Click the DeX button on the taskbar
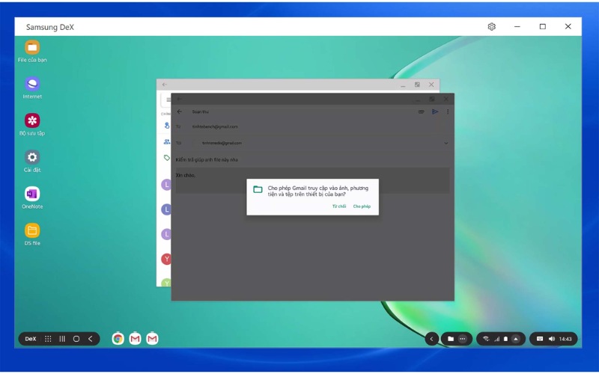Screen dimensions: 599x374 coord(30,339)
